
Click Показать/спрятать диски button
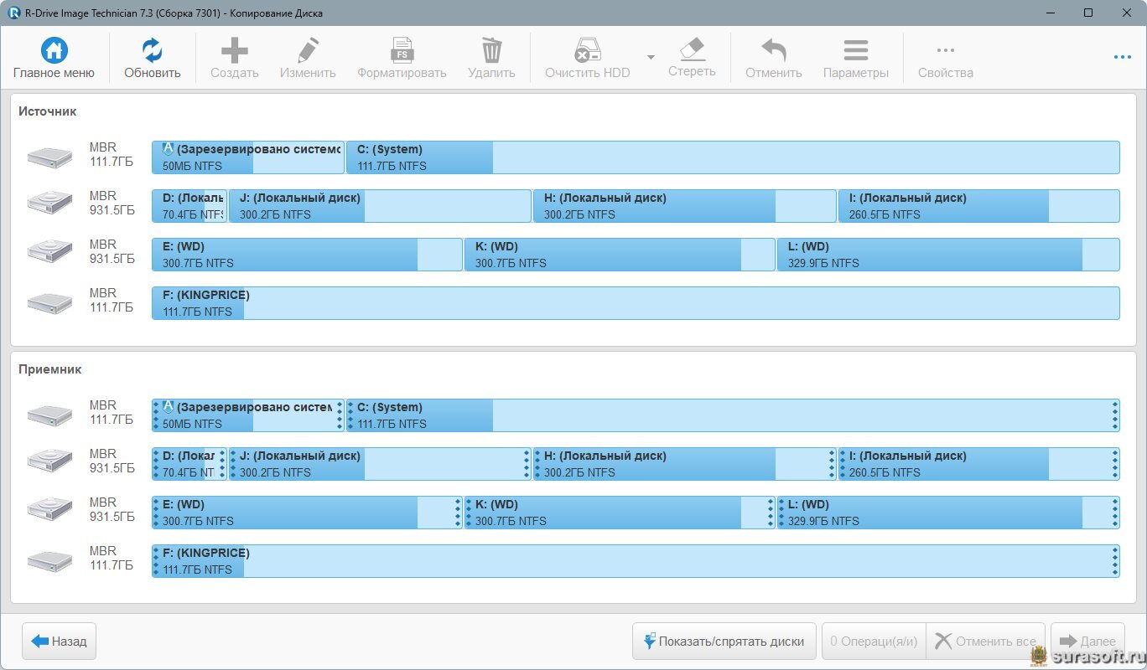click(x=724, y=642)
